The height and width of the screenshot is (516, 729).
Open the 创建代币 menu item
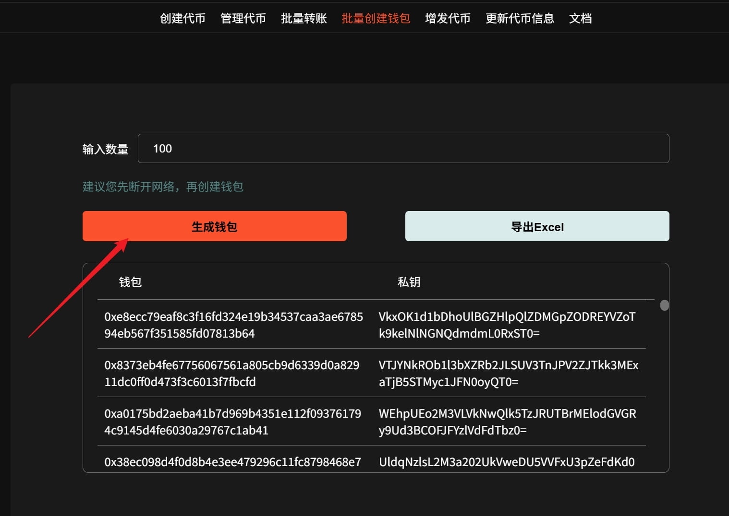click(x=182, y=18)
